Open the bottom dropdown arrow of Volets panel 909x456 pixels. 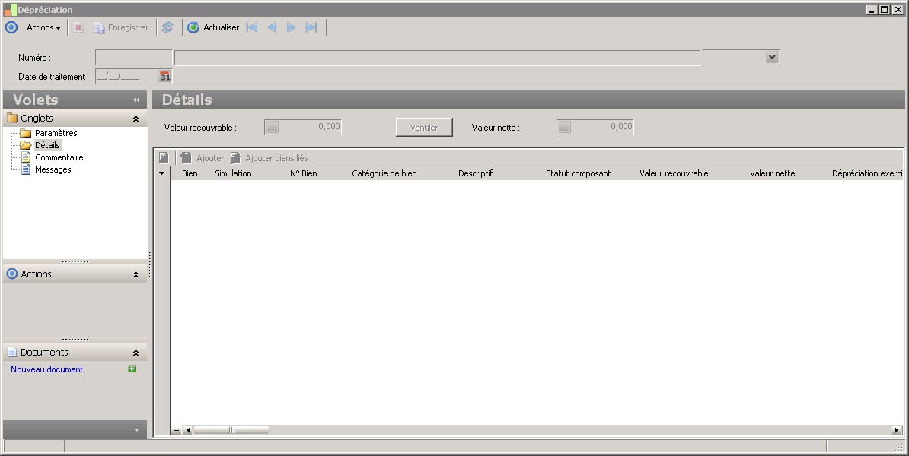(x=137, y=430)
